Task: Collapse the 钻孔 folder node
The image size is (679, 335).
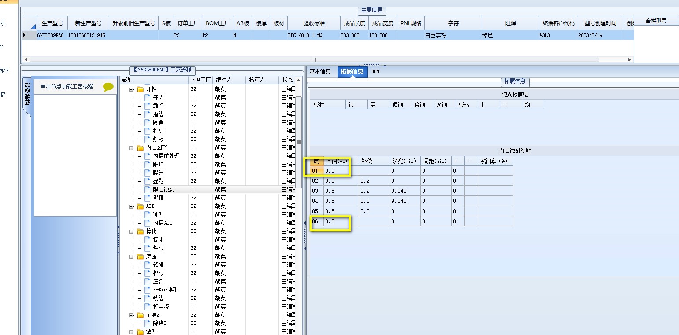Action: tap(131, 332)
